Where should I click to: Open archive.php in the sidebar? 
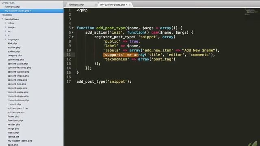point(14,47)
